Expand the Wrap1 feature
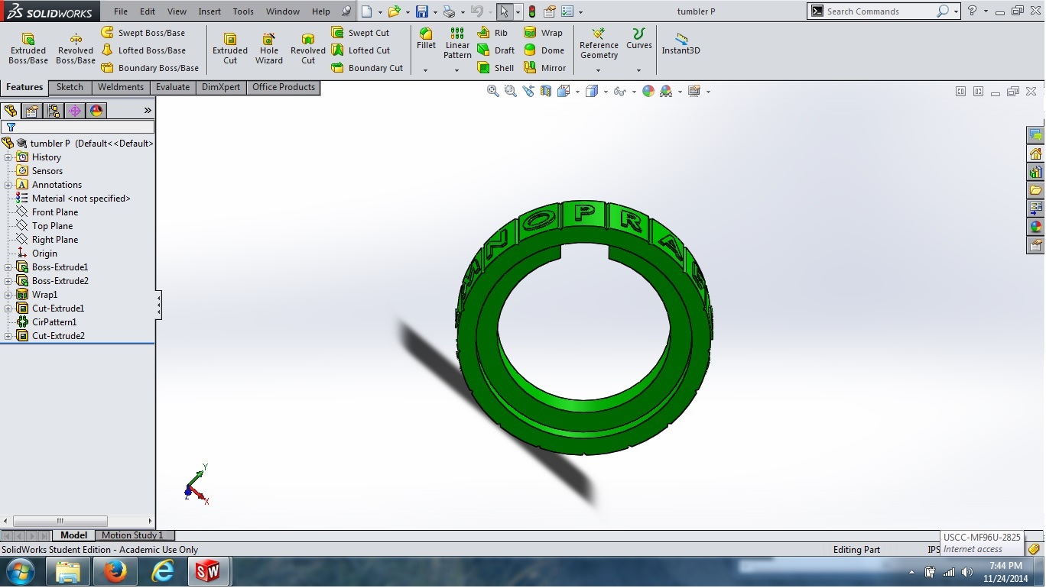This screenshot has height=588, width=1046. pyautogui.click(x=8, y=295)
